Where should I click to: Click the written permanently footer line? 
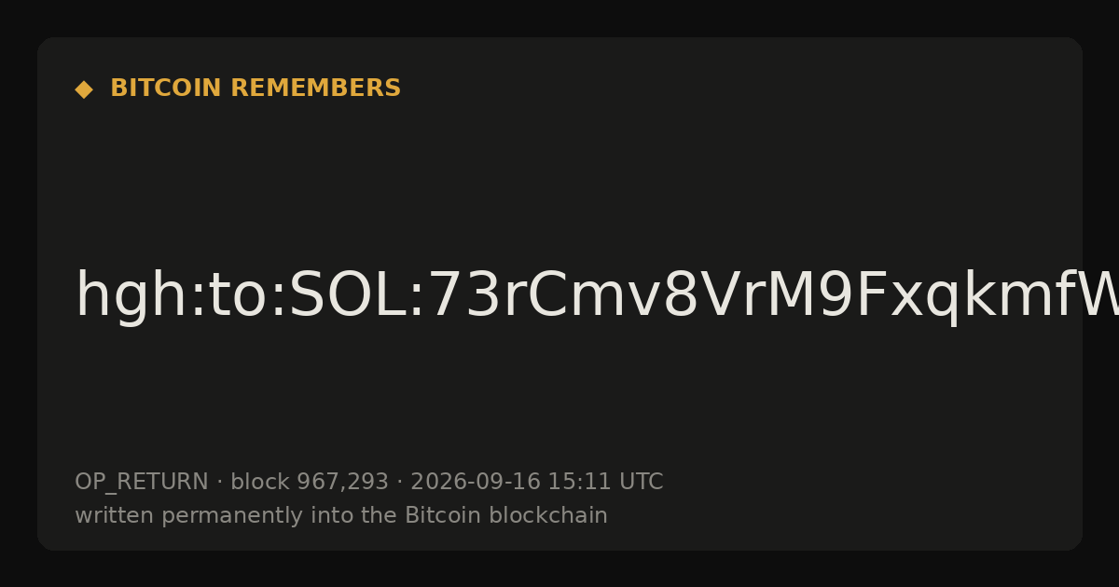coord(341,515)
